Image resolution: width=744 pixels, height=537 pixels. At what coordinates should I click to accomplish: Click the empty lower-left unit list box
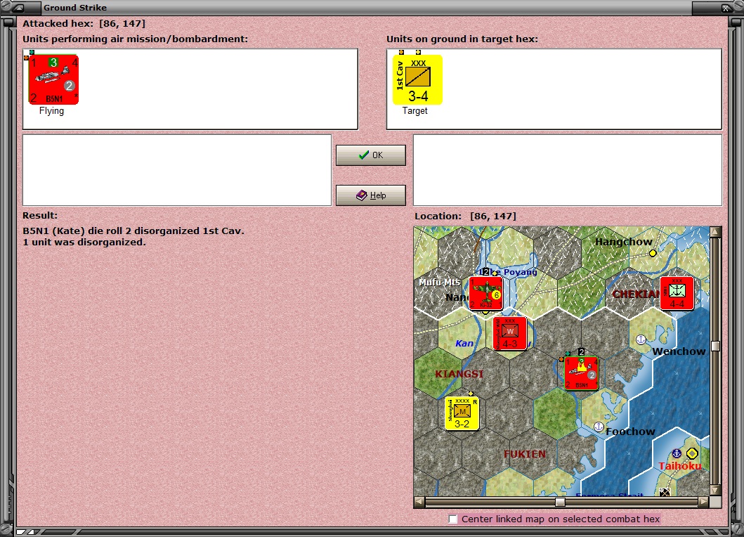(177, 170)
